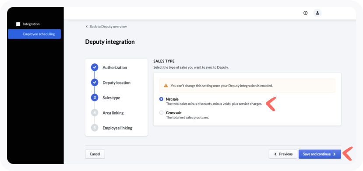
Task: Go to the Employee linking step
Action: [x=117, y=128]
